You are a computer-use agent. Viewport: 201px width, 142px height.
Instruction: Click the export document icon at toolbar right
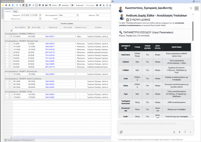pos(97,5)
